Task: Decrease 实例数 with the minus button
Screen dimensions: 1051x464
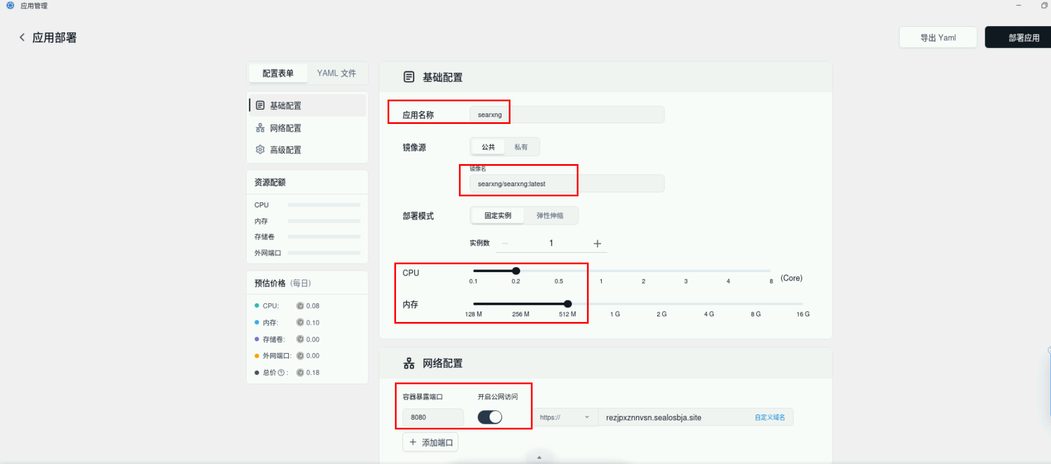Action: point(505,243)
